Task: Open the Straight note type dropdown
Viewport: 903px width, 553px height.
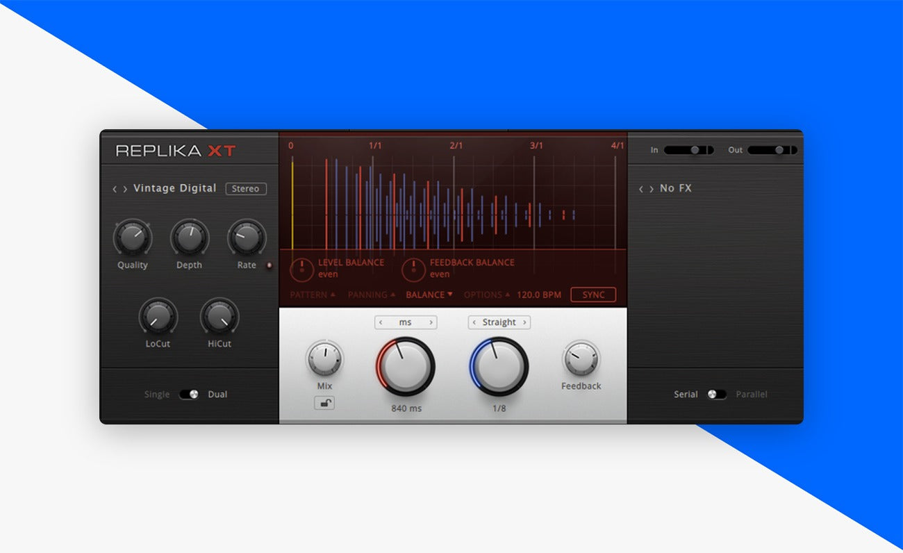Action: (499, 322)
